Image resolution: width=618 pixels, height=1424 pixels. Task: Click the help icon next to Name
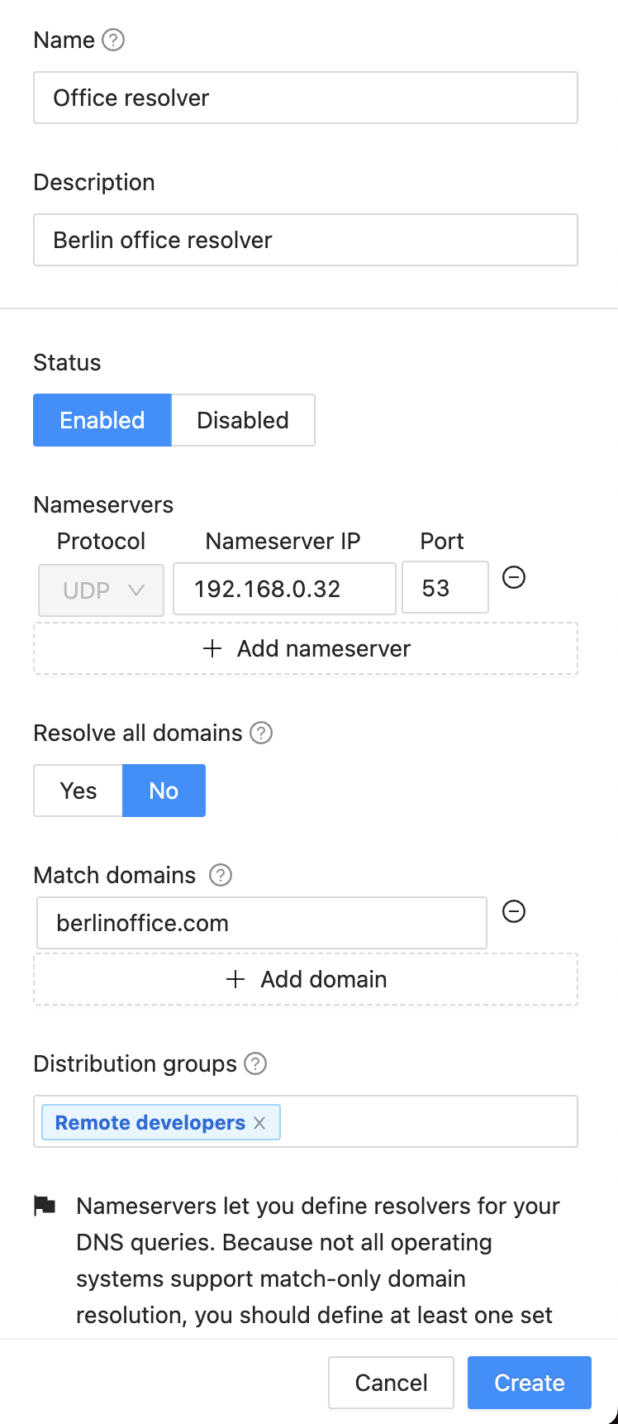click(x=113, y=40)
